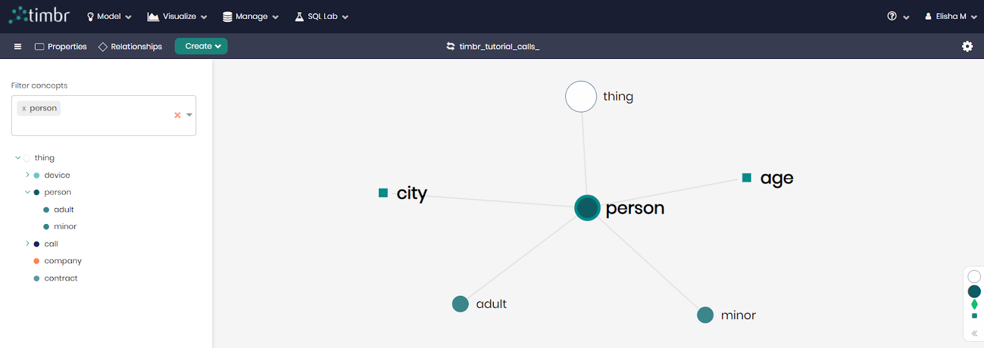Open the SQL Lab menu
Viewport: 984px width, 348px height.
pos(322,17)
